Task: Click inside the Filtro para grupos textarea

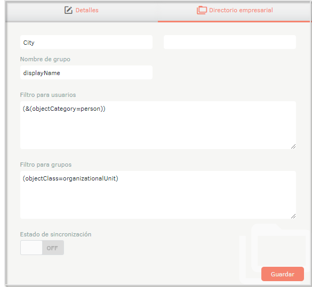Action: point(158,195)
